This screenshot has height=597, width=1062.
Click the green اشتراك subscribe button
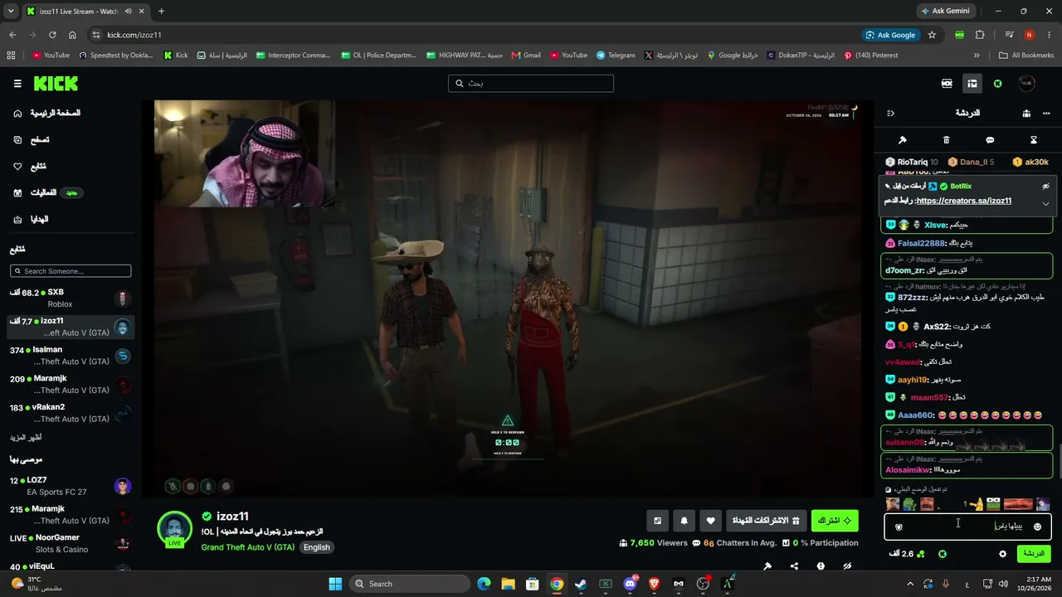tap(835, 521)
